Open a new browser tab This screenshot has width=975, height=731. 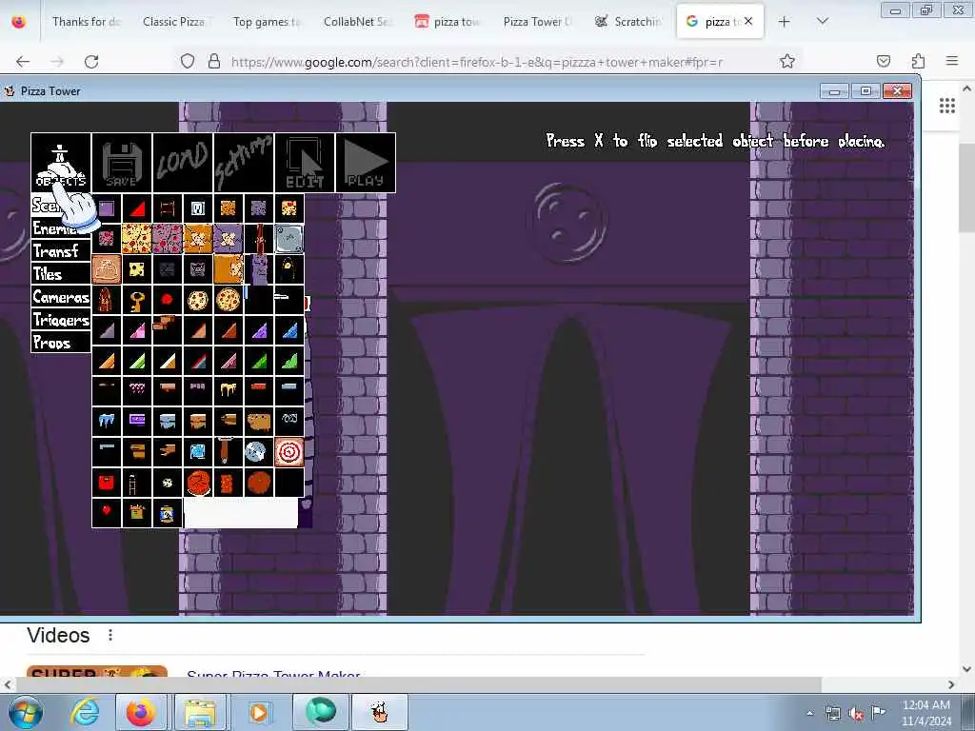point(785,22)
